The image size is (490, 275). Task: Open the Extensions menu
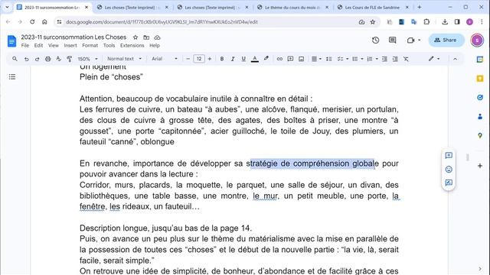coord(132,46)
